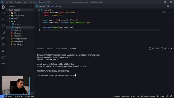Switch to the Problems panel tab
The width and height of the screenshot is (174, 98).
41,48
